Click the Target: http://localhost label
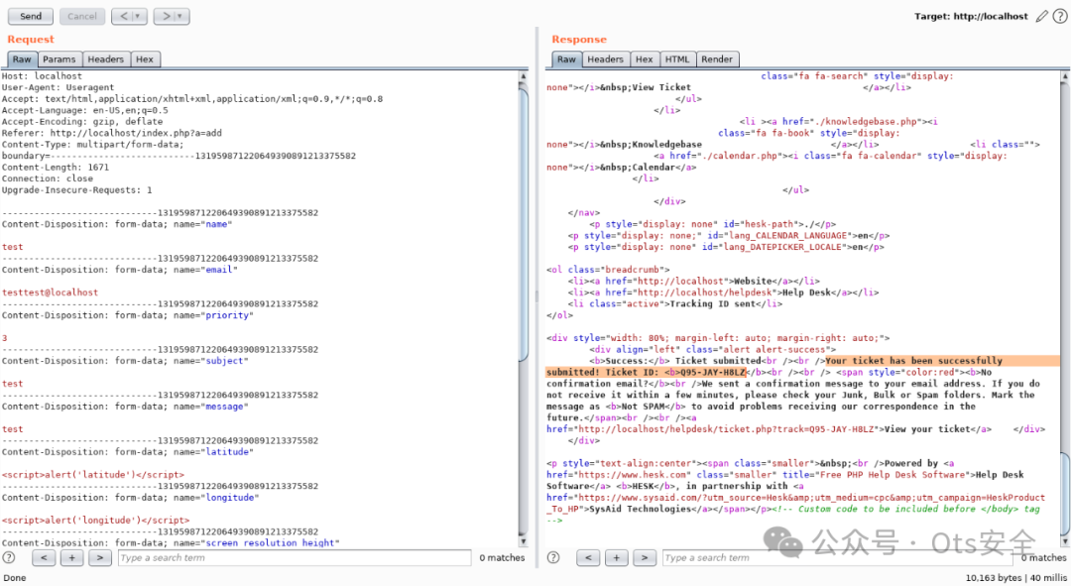1071x586 pixels. pyautogui.click(x=971, y=17)
